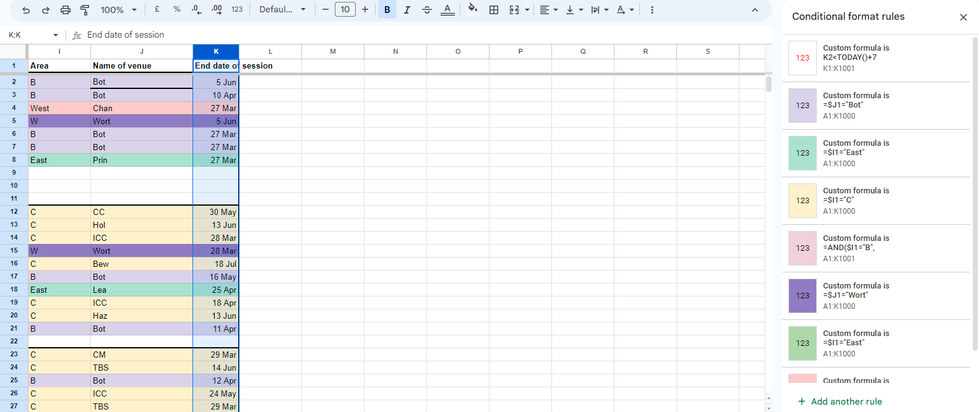
Task: Click cell containing Hol
Action: tap(142, 225)
